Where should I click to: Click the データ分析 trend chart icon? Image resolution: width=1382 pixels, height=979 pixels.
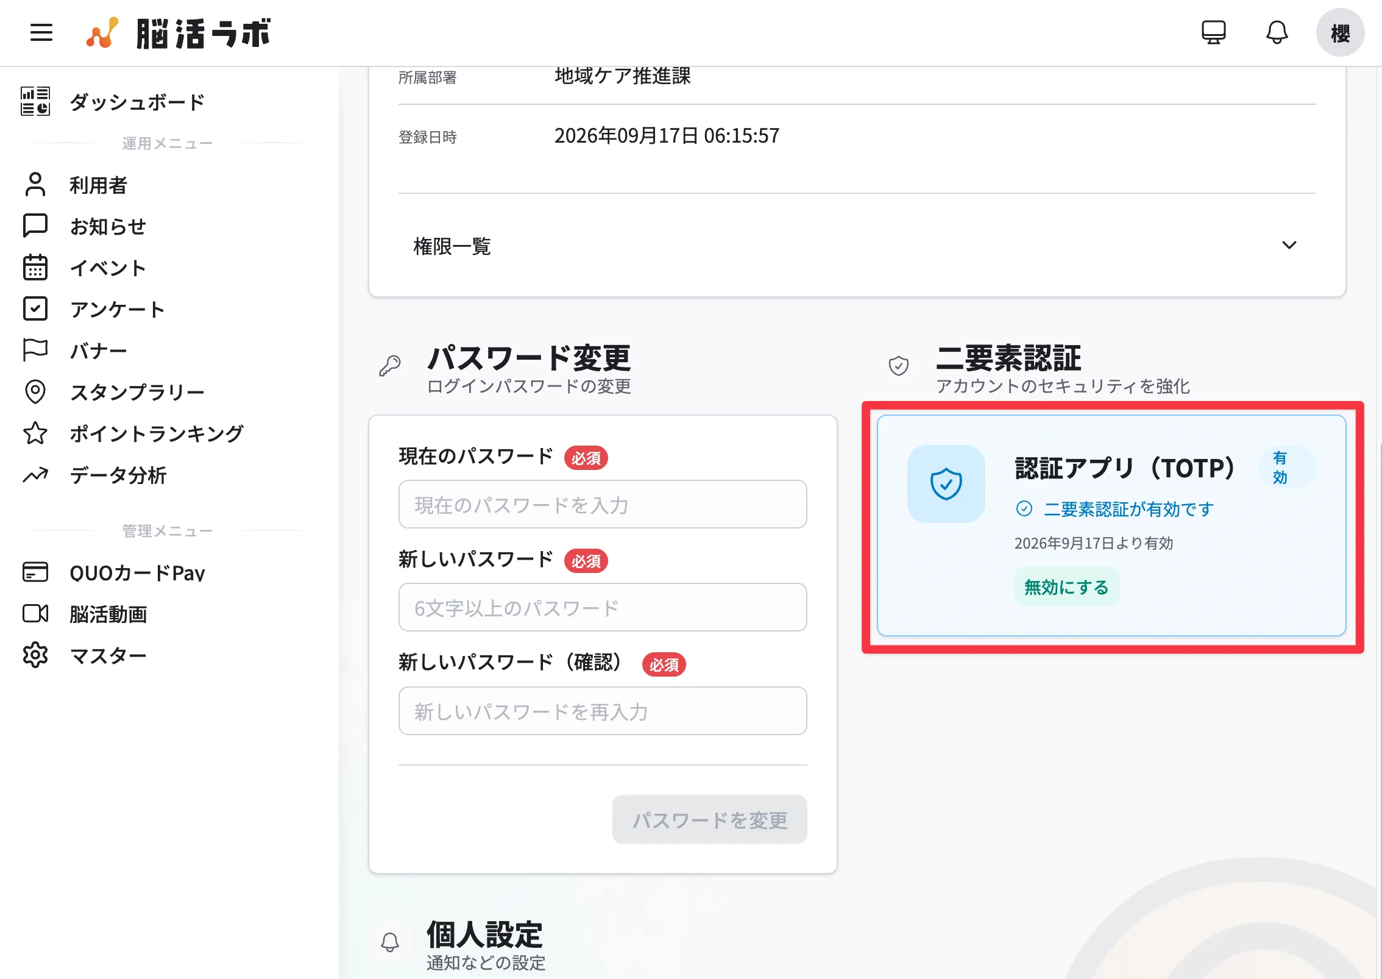pos(35,474)
